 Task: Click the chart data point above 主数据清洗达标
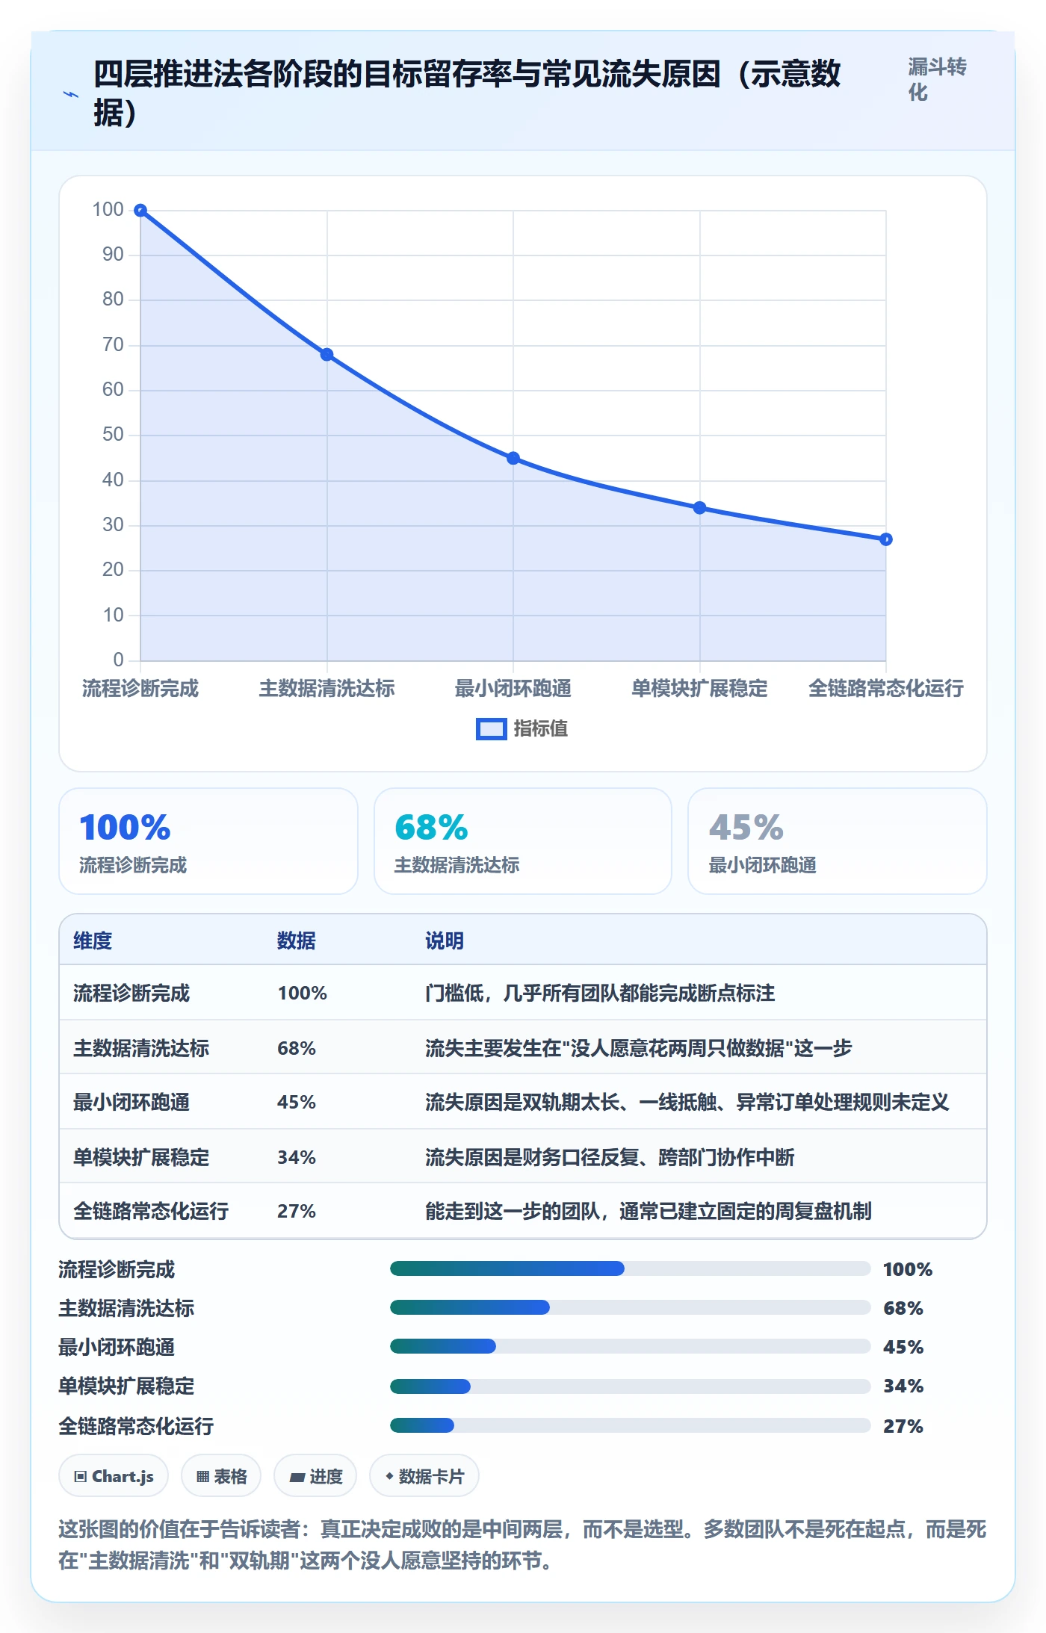(x=327, y=354)
